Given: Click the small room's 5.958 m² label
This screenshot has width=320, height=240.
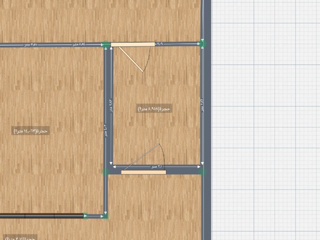Looking at the screenshot, I should tap(154, 108).
